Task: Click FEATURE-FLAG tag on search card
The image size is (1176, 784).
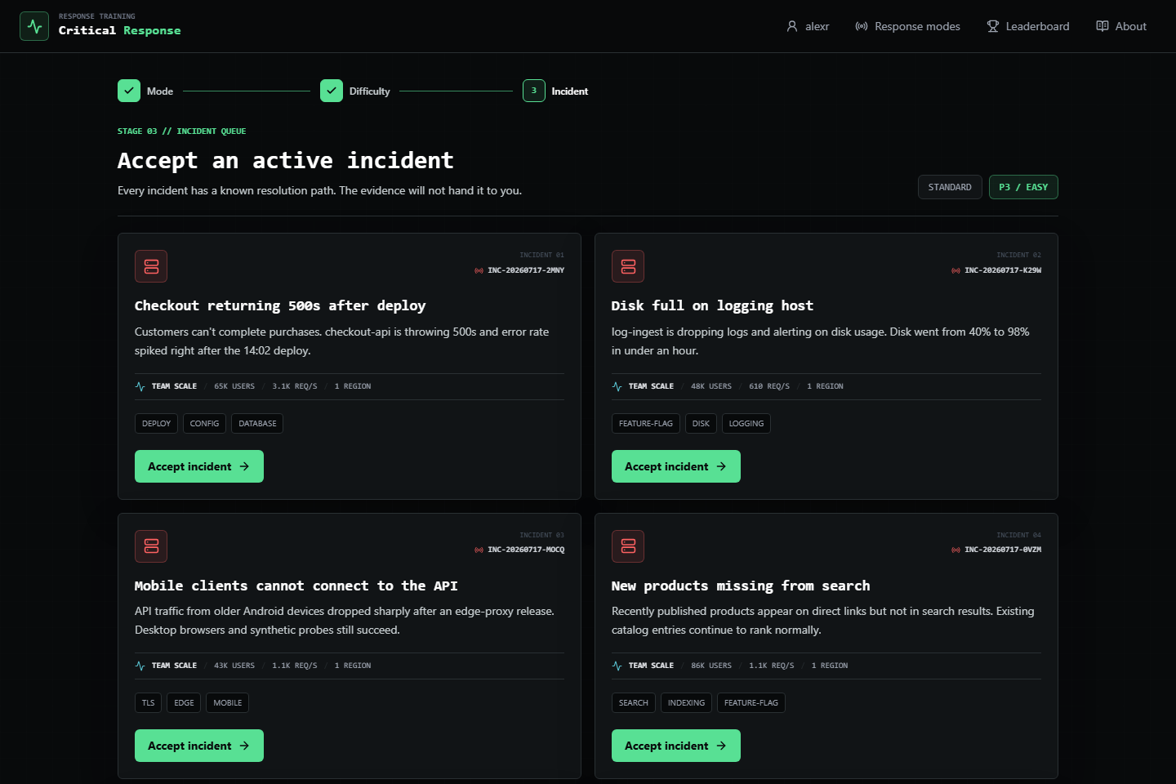Action: coord(751,703)
